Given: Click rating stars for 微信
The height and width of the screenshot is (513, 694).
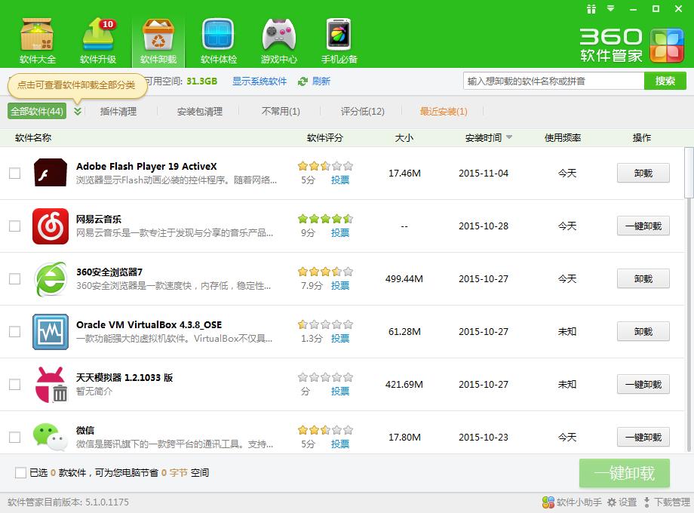Looking at the screenshot, I should 325,430.
